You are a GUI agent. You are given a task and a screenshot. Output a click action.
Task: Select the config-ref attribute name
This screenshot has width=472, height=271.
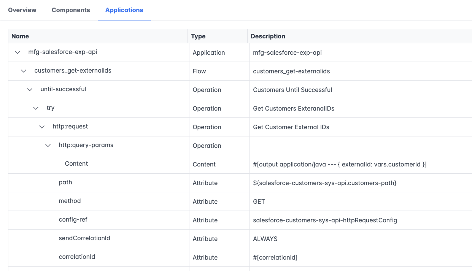73,219
